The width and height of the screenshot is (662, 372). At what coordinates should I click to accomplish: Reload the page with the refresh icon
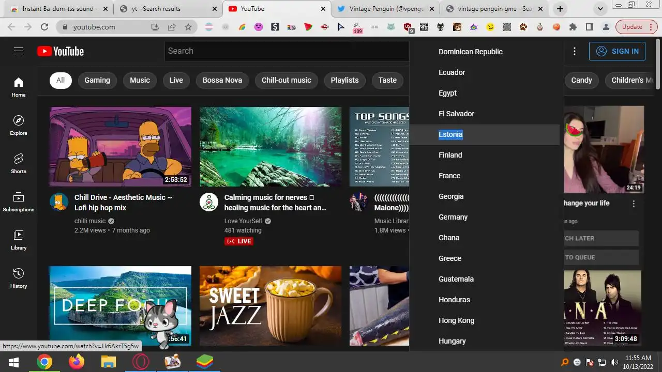[44, 27]
